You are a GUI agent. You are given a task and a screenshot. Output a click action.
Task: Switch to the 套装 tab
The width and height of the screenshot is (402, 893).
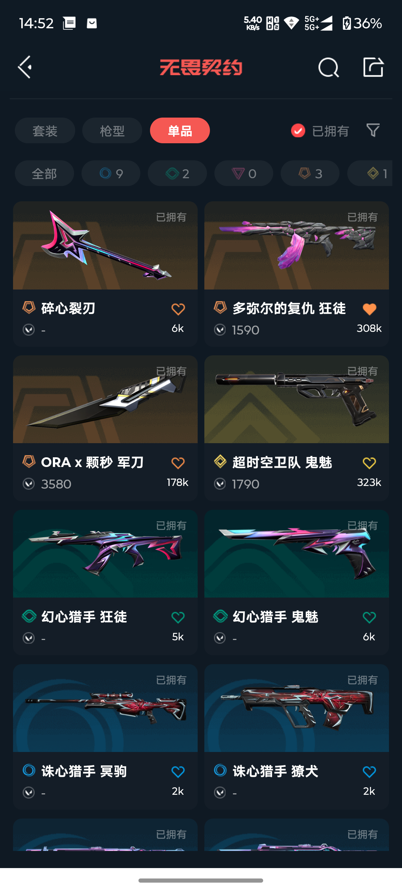click(45, 131)
